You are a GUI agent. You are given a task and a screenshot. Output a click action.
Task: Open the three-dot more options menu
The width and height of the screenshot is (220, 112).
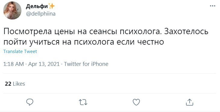pyautogui.click(x=212, y=6)
